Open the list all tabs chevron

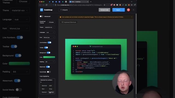pos(132,2)
